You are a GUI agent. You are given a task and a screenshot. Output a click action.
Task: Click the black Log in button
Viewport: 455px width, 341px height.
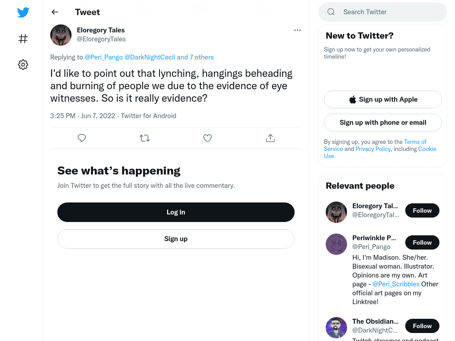(176, 212)
